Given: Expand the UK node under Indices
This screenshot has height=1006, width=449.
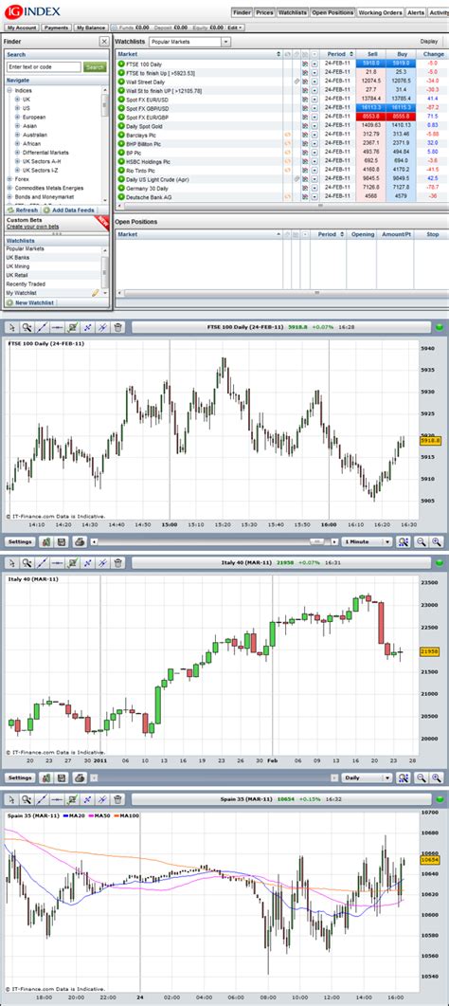Looking at the screenshot, I should (x=17, y=100).
